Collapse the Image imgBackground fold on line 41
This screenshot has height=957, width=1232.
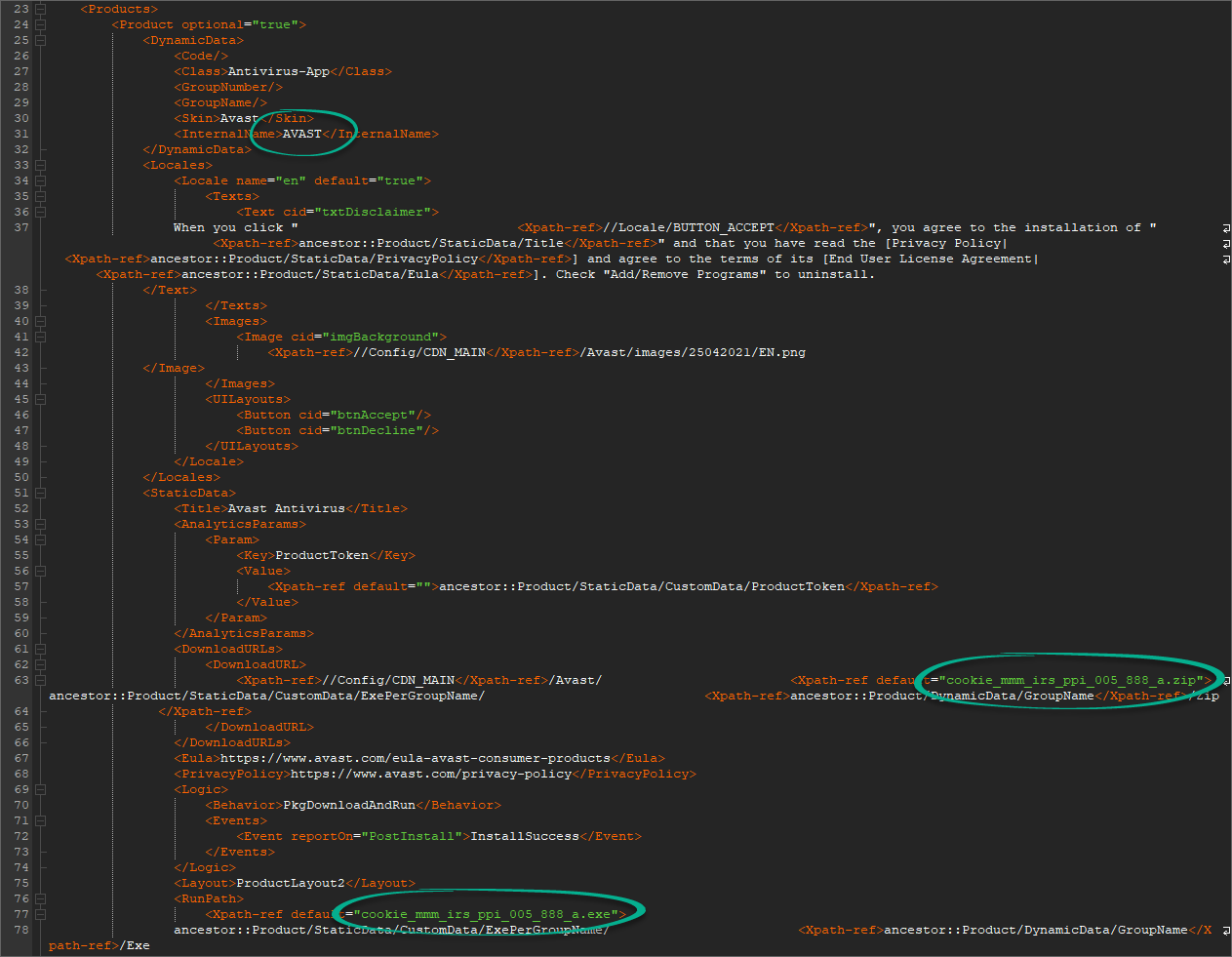41,337
